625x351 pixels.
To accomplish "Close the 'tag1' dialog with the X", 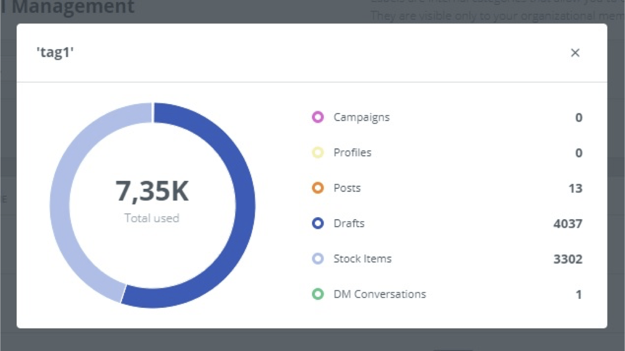I will click(575, 53).
